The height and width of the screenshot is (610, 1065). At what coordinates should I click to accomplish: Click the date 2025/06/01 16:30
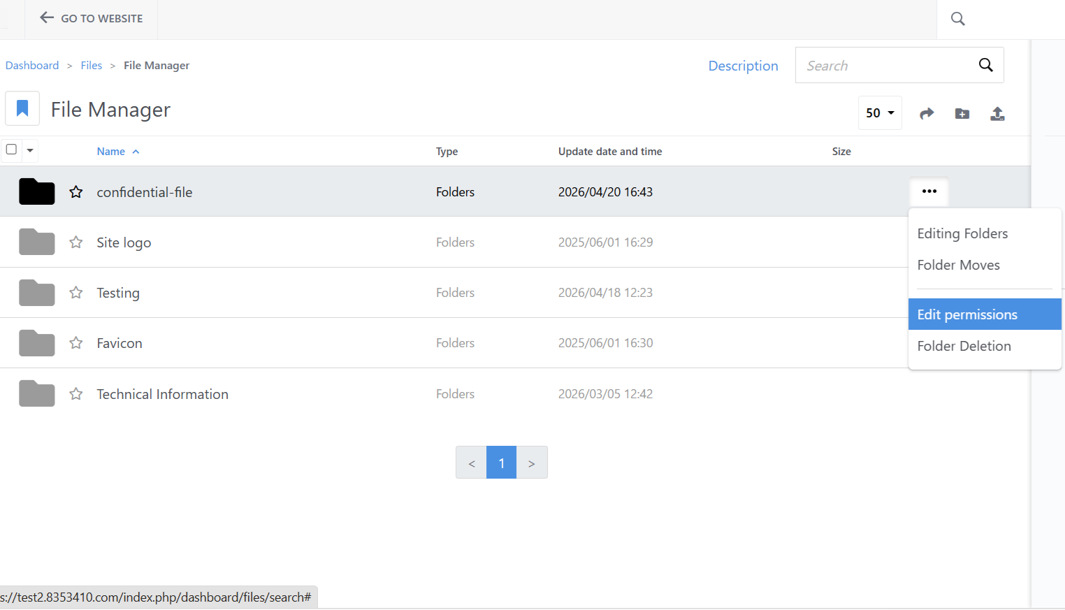pos(605,343)
